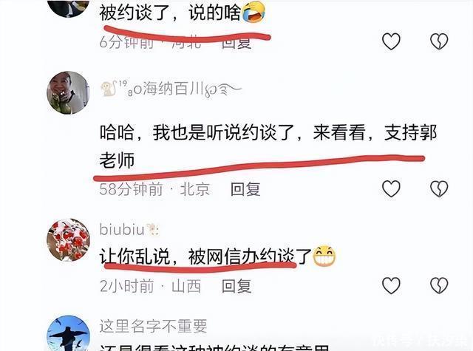Tap broken heart on 海纳百川 comment

(x=439, y=188)
